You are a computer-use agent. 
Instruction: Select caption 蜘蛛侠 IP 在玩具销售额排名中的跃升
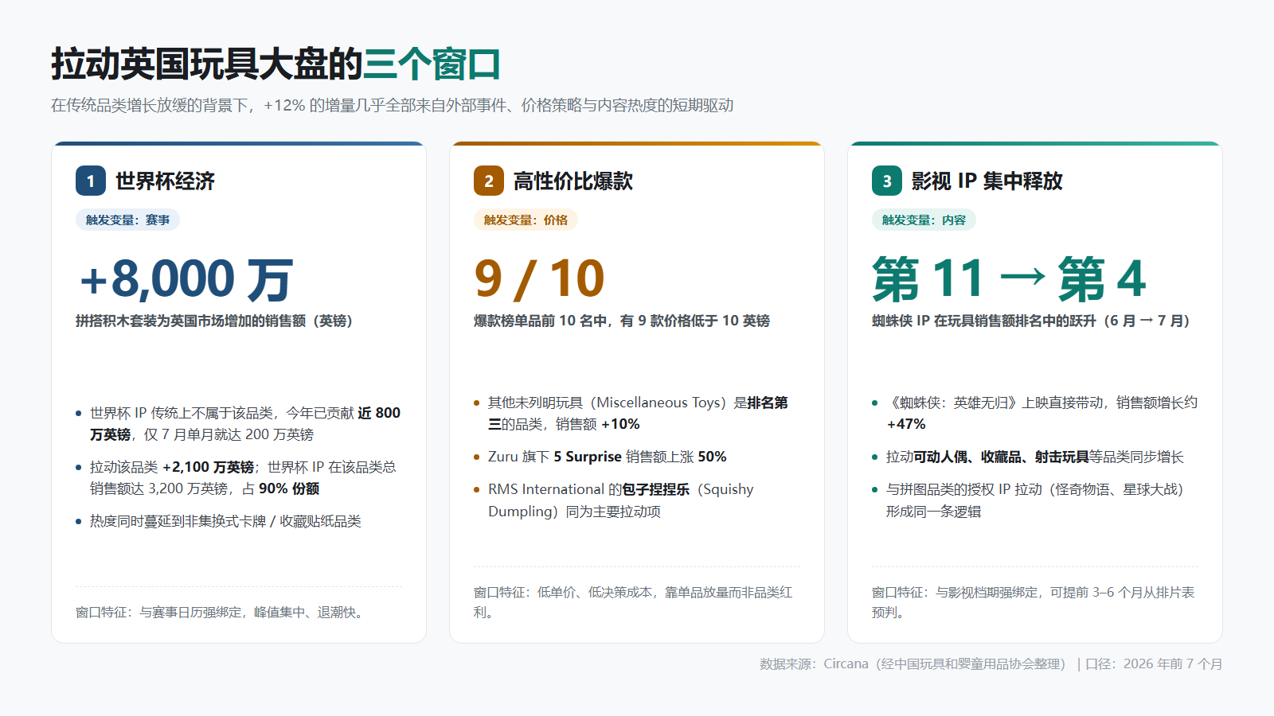[1031, 321]
